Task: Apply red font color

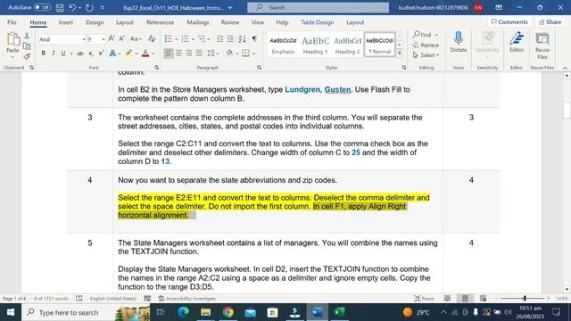Action: [x=145, y=53]
